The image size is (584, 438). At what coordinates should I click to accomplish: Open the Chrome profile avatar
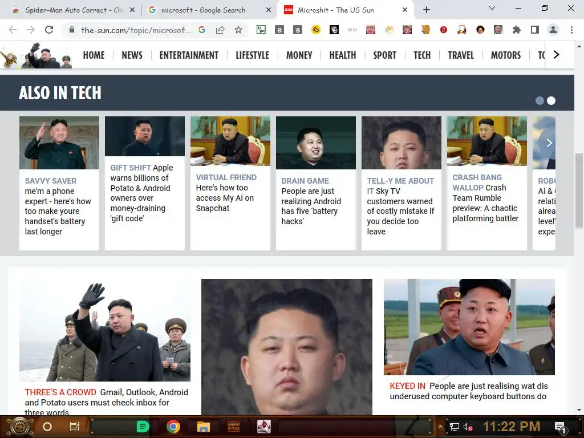[553, 30]
